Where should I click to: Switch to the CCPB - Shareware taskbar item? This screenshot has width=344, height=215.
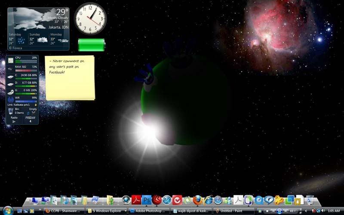64,211
